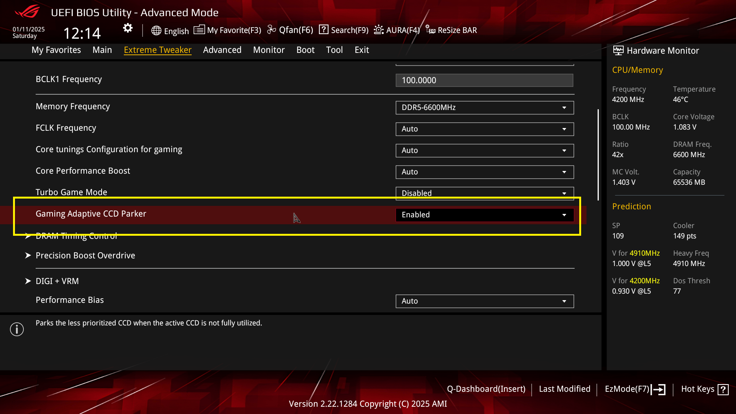Click the 01/11/2025 date text
This screenshot has width=736, height=414.
tap(29, 29)
